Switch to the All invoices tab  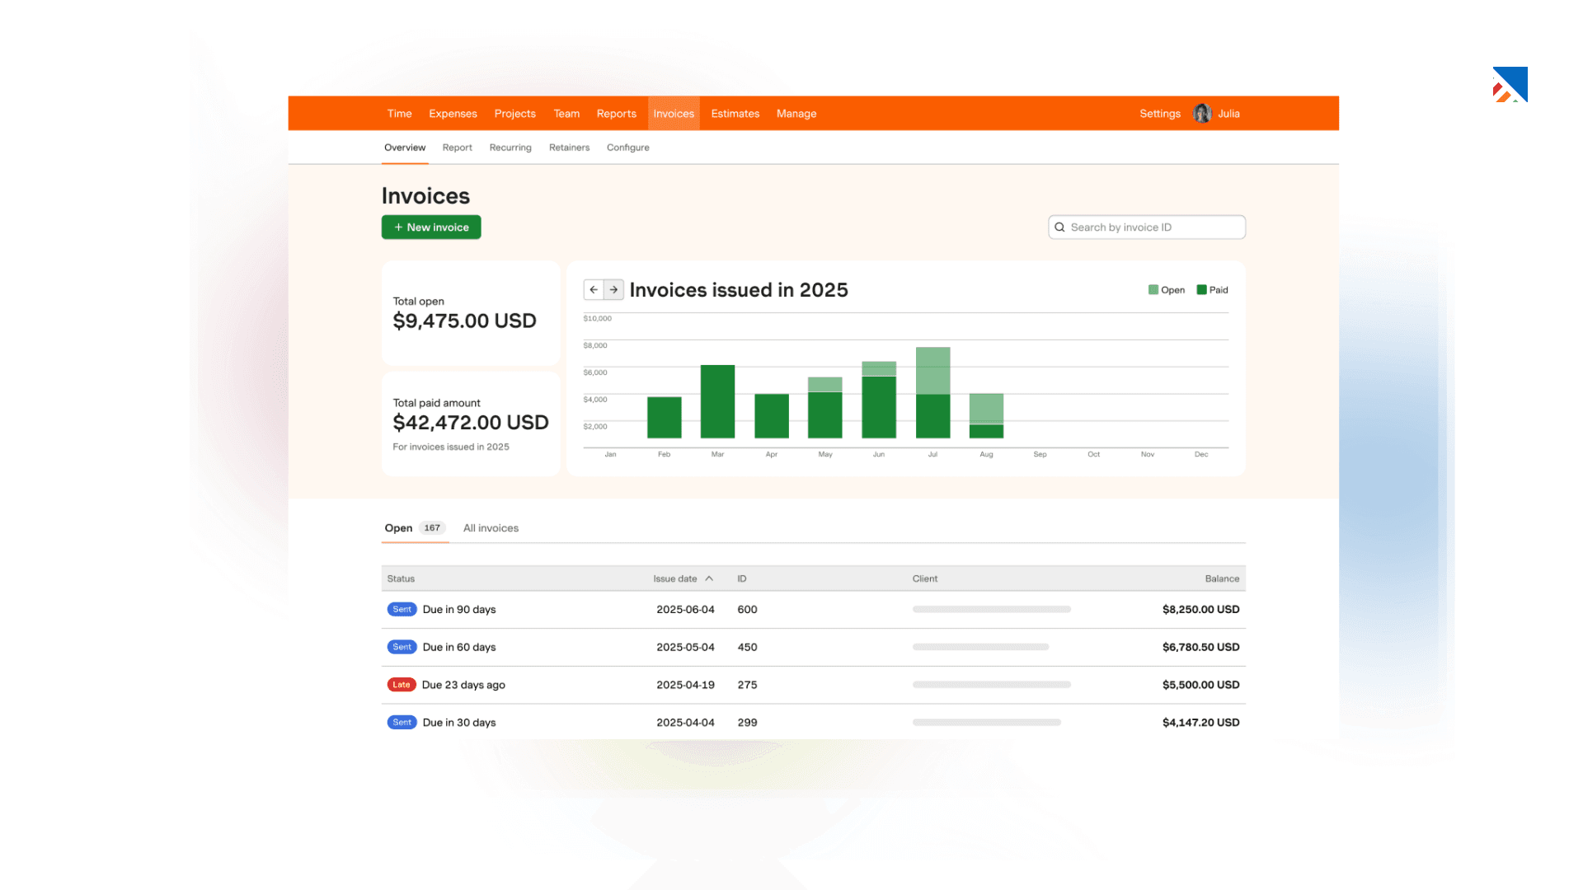(x=491, y=528)
